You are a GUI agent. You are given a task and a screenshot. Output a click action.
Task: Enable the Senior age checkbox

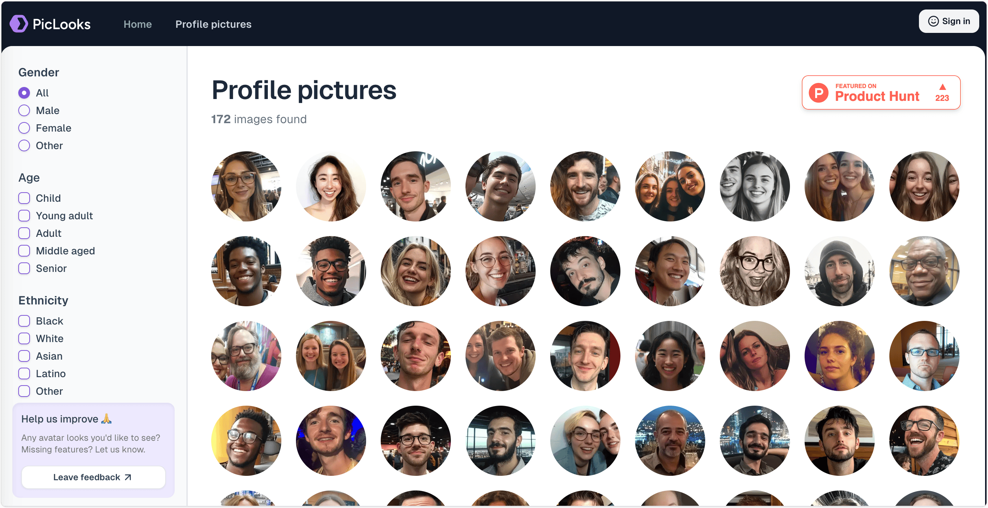pos(24,268)
